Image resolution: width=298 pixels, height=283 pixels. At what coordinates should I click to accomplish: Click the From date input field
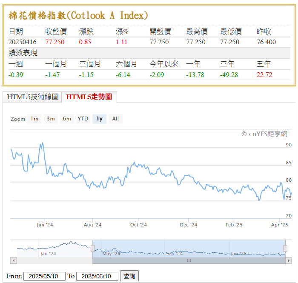click(44, 276)
